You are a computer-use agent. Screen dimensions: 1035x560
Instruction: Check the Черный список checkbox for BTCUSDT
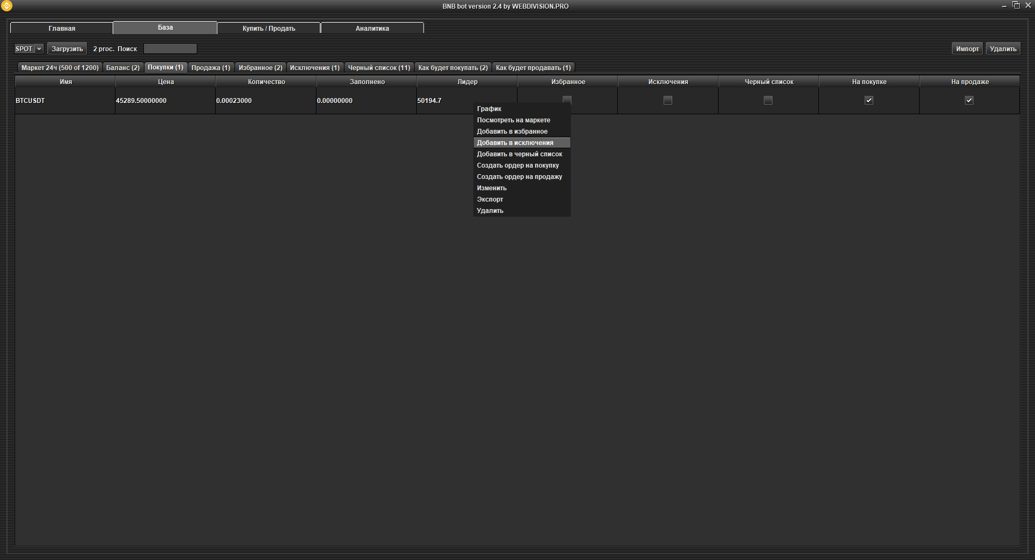(x=768, y=100)
